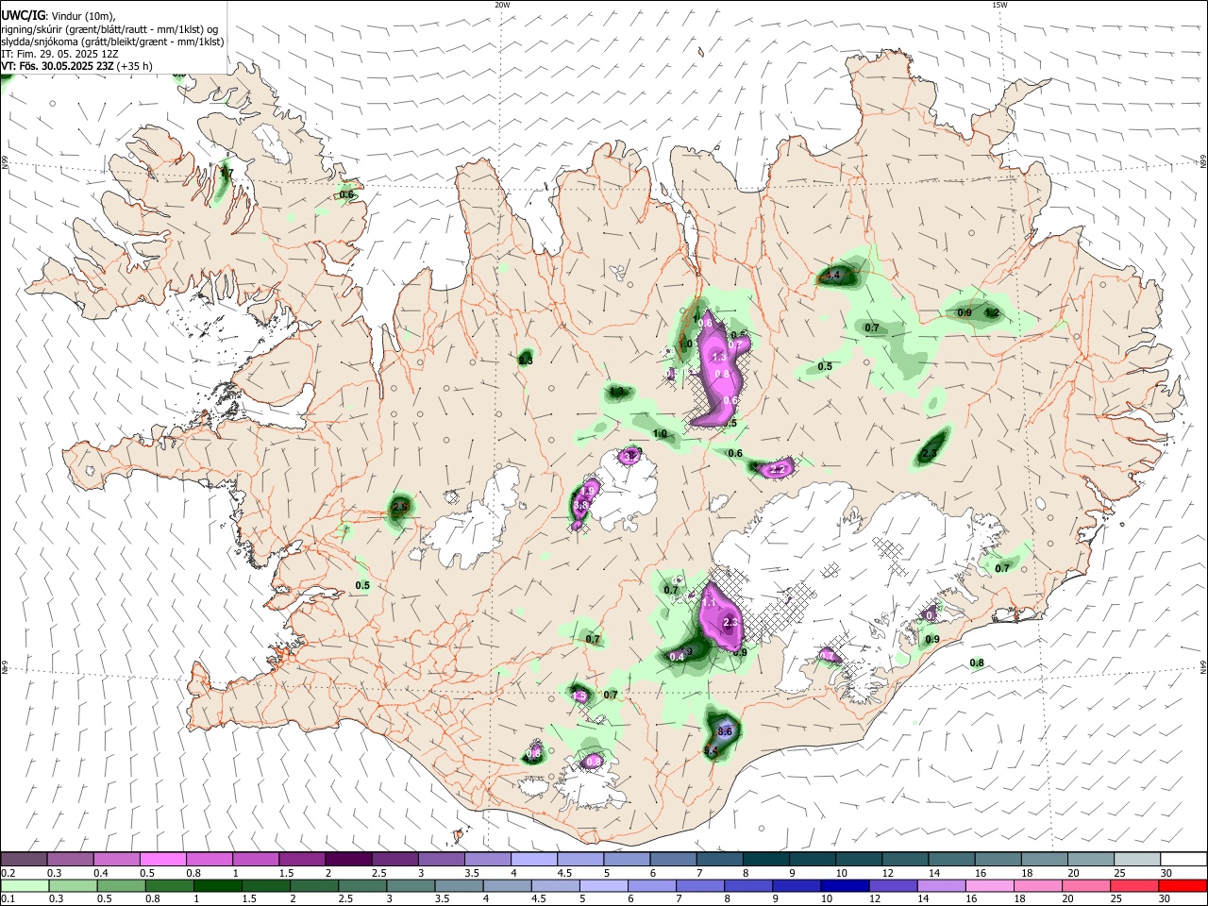Select the darkest purple swatch between 2 and 2.5
The height and width of the screenshot is (906, 1208).
click(348, 859)
